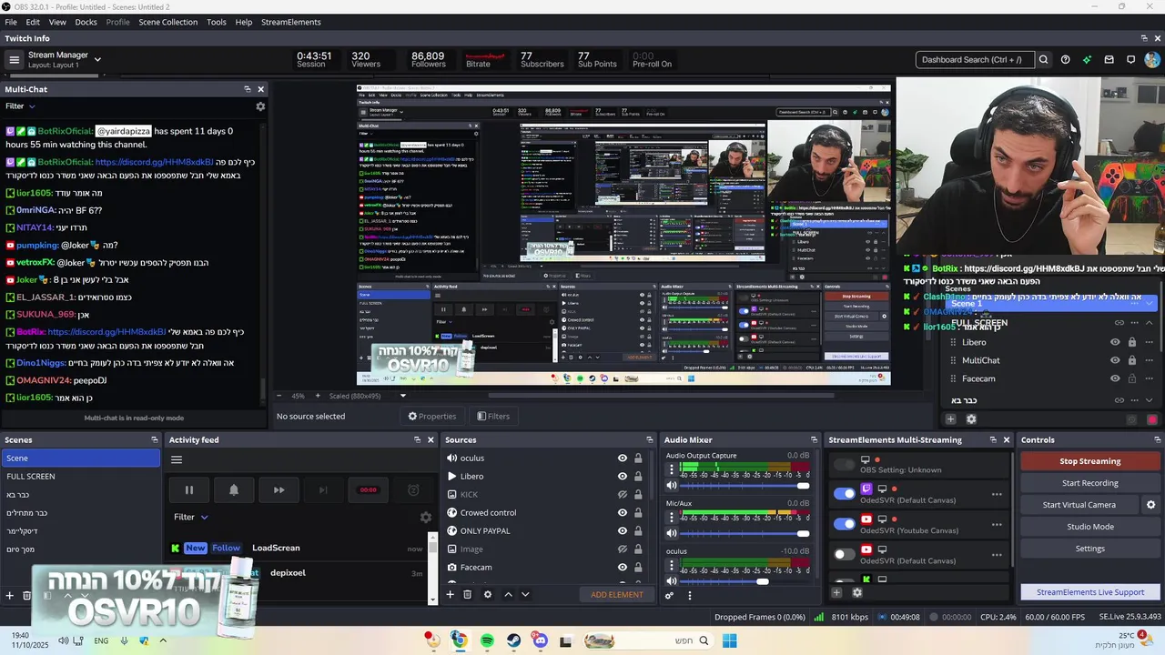Add a new scene with plus icon
The width and height of the screenshot is (1165, 655).
click(10, 595)
